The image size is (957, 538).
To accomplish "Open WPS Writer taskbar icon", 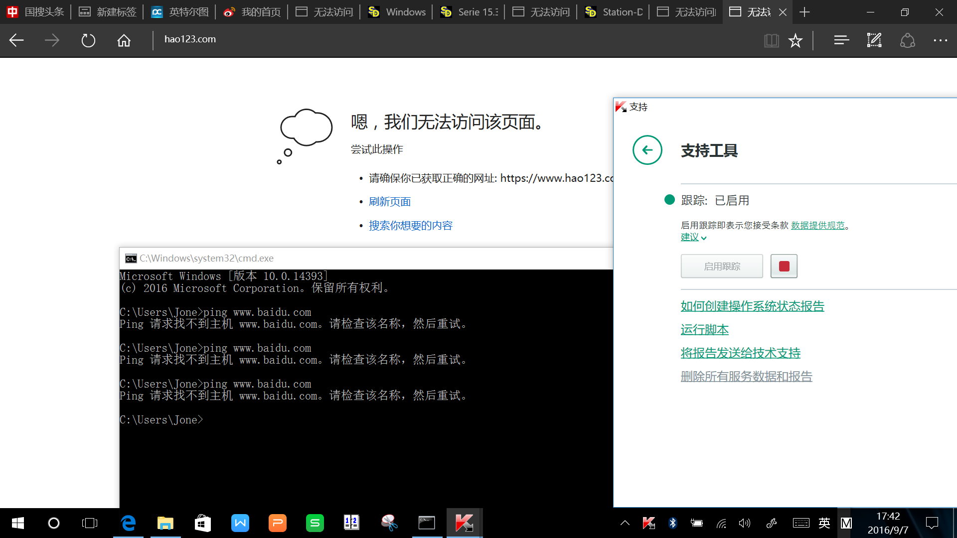I will click(240, 523).
